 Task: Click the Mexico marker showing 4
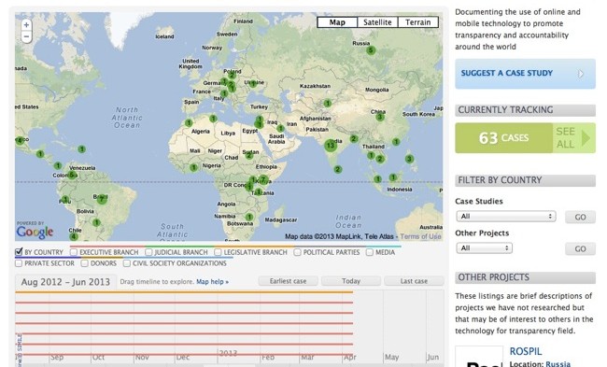click(x=20, y=140)
